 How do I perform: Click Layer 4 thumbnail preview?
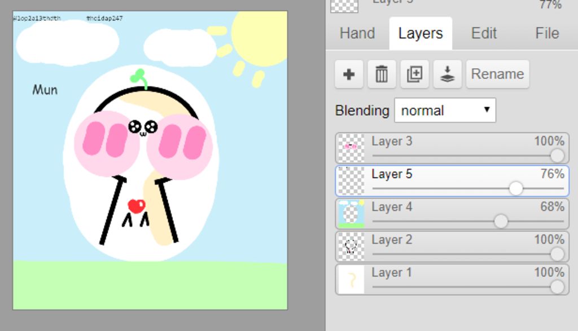click(351, 214)
